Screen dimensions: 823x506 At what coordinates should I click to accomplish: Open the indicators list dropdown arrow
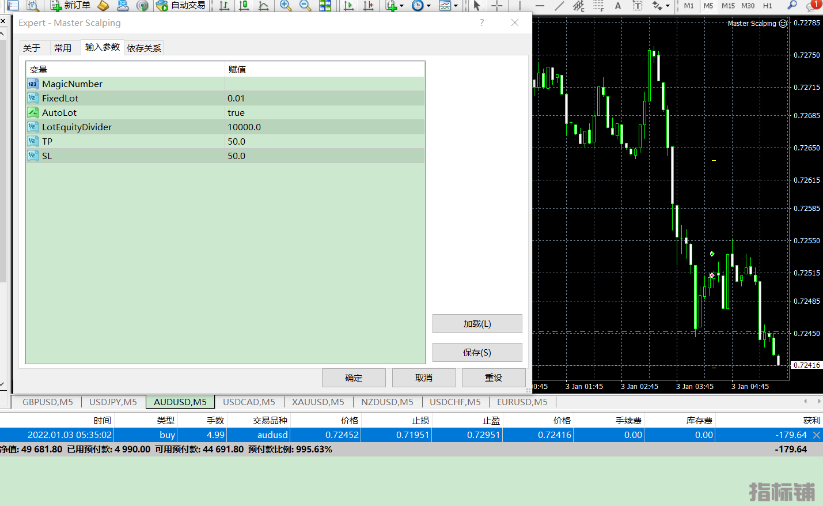pos(401,6)
